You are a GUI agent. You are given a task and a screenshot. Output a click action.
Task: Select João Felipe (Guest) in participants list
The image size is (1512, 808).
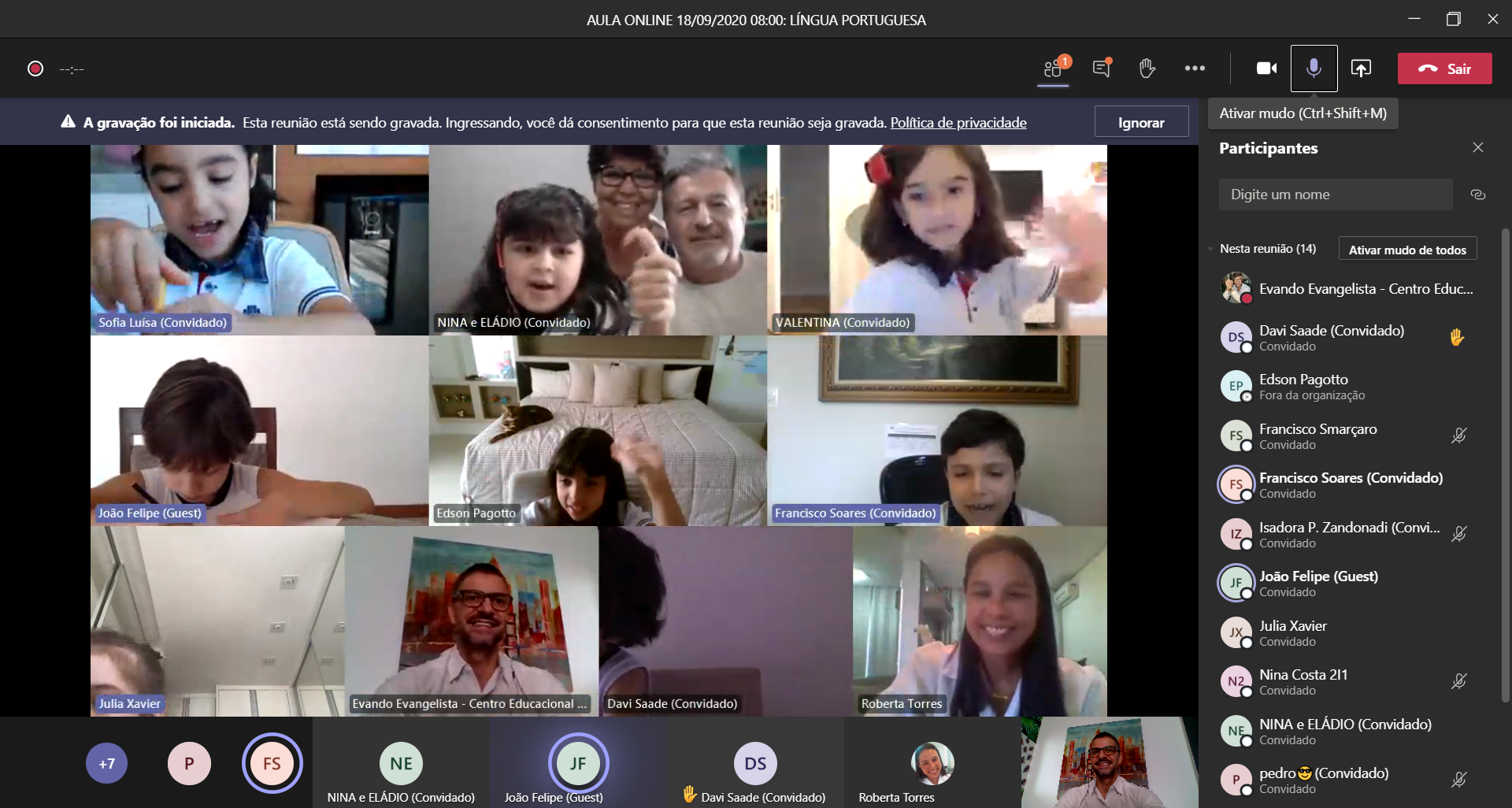pos(1347,584)
